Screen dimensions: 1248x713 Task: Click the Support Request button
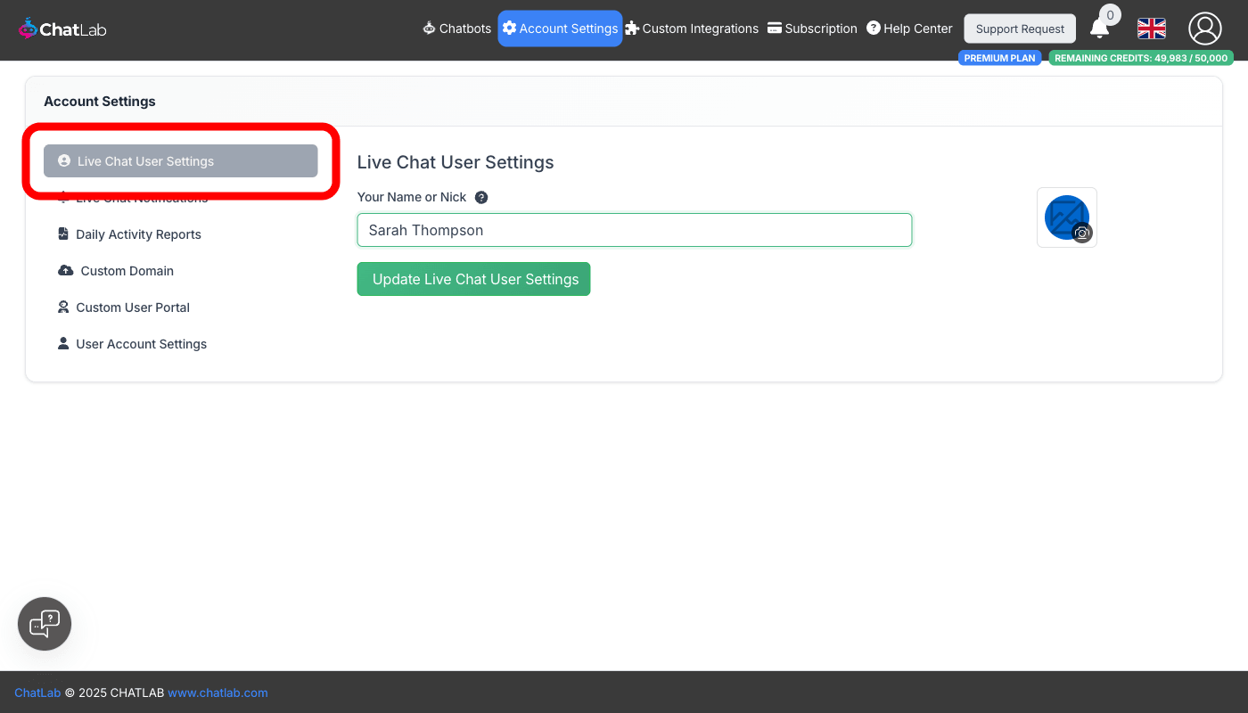tap(1020, 29)
